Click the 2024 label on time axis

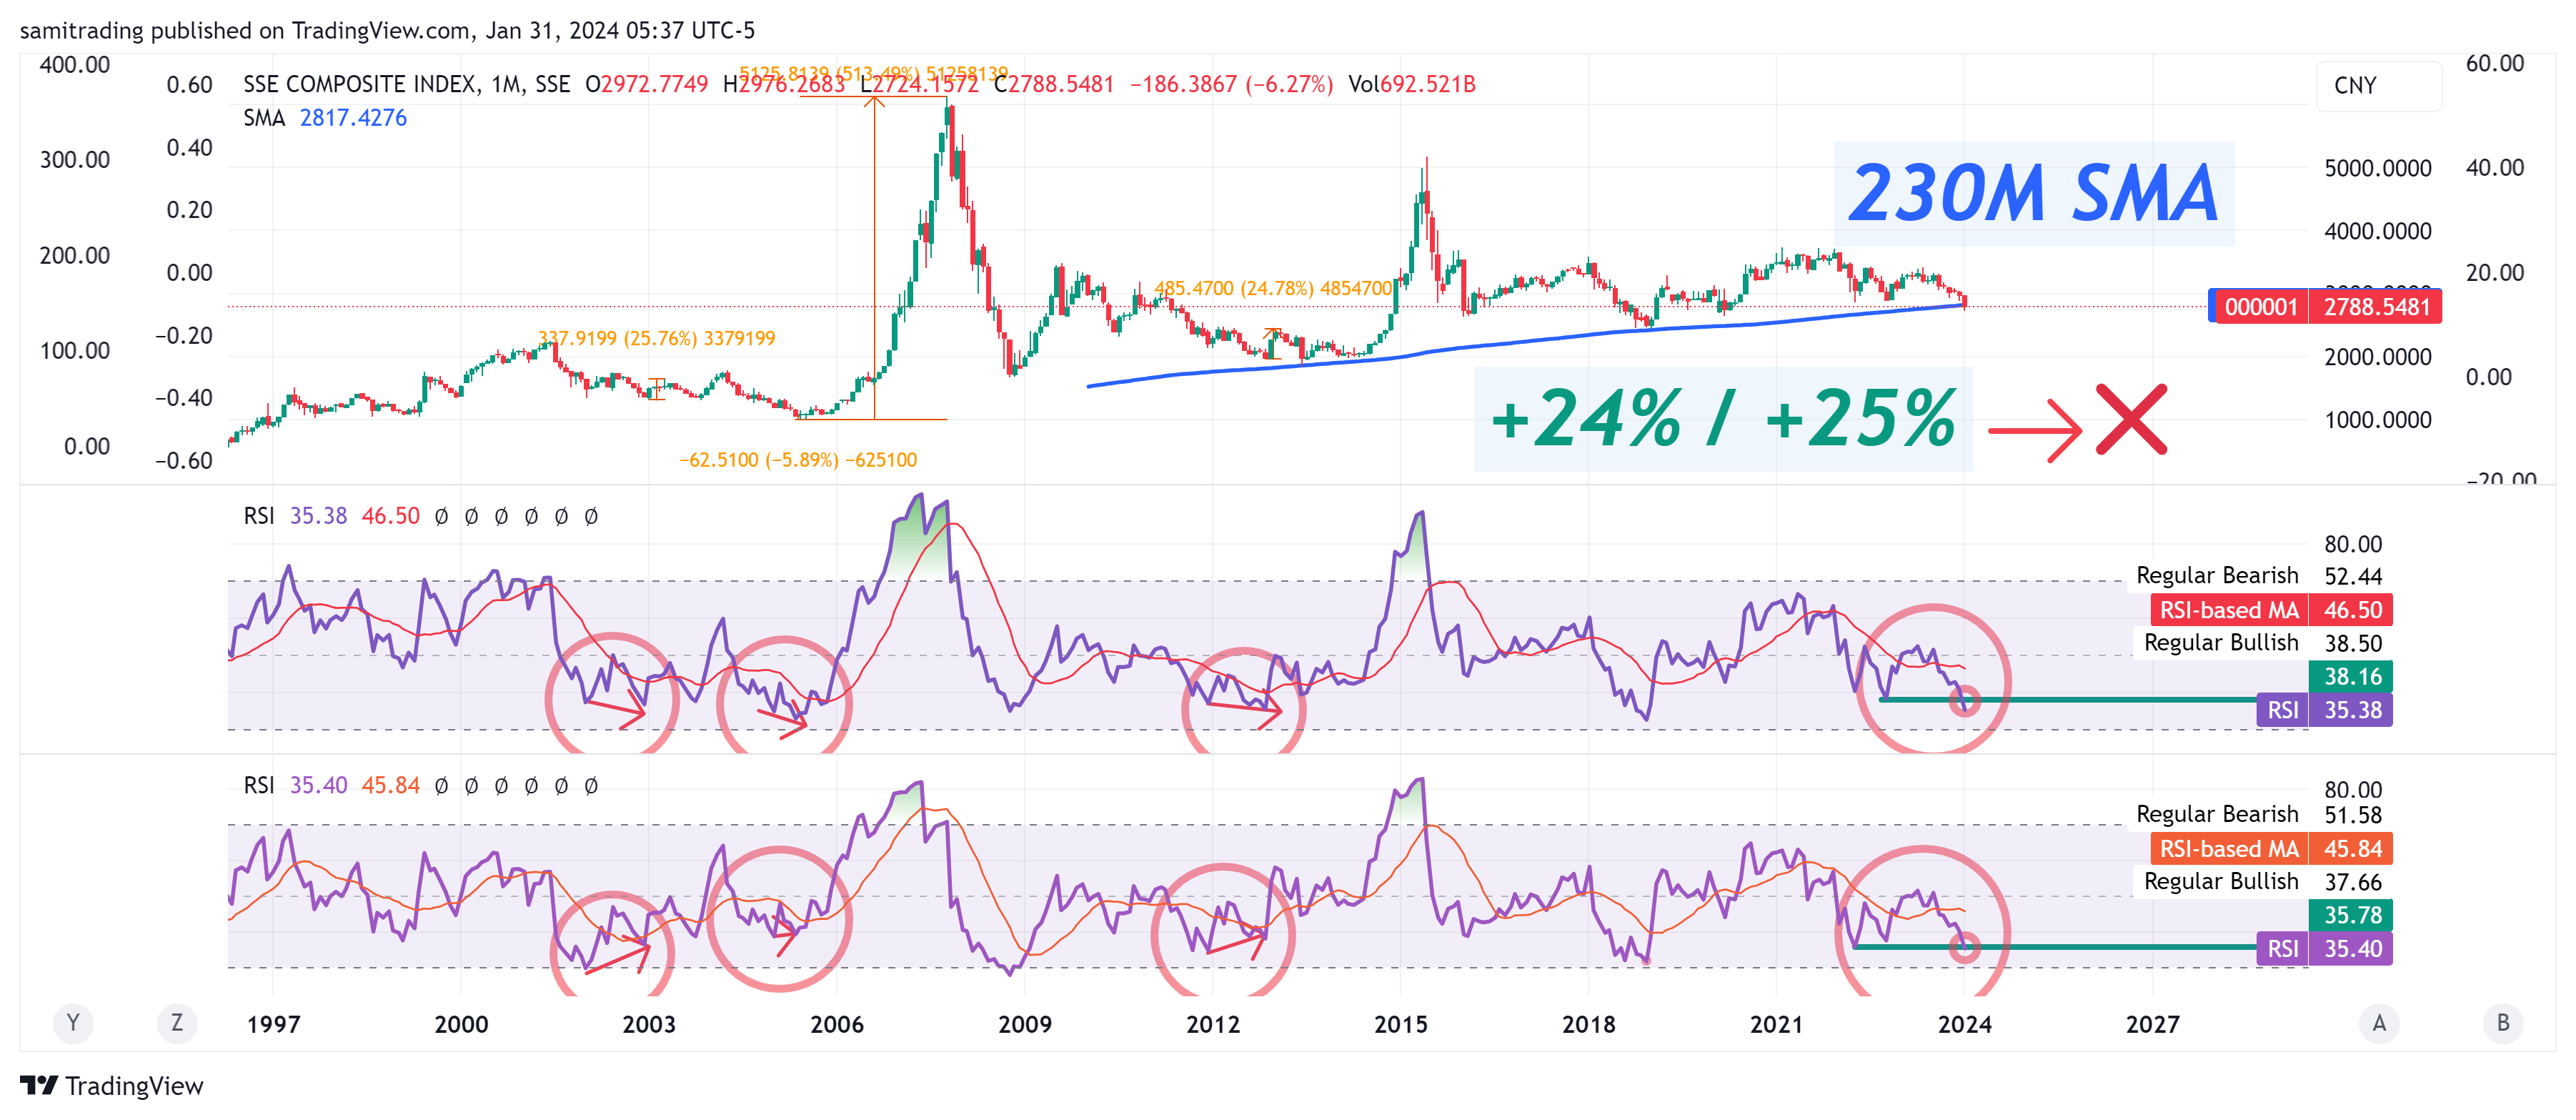[1964, 1025]
